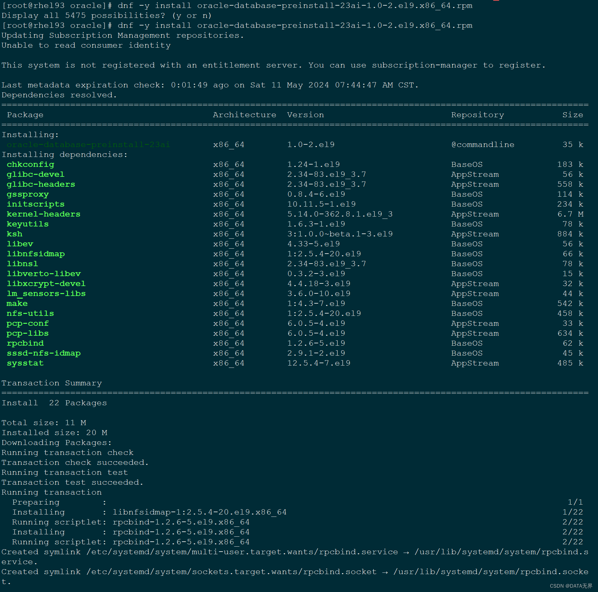Click the 'Install 22 Packages' line
598x592 pixels.
[54, 403]
